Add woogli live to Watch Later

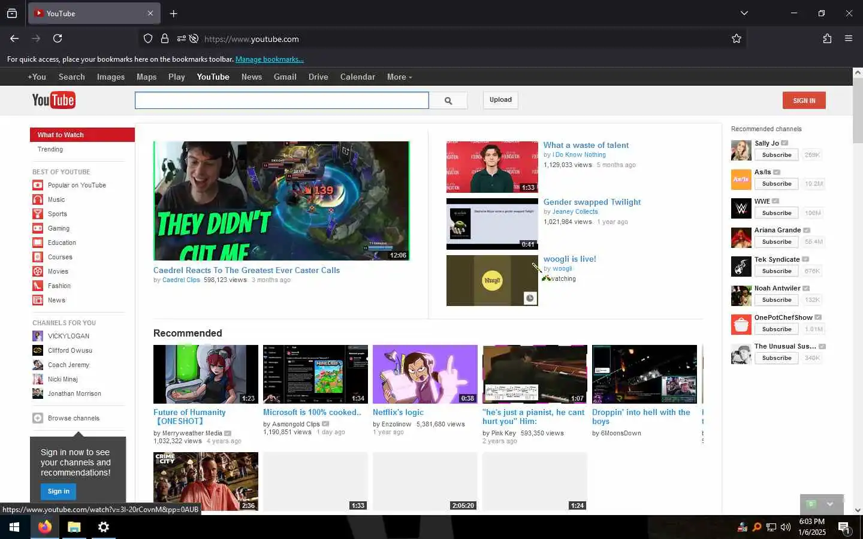[530, 298]
